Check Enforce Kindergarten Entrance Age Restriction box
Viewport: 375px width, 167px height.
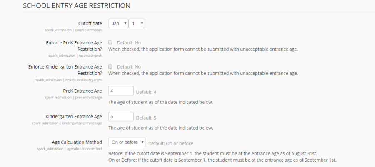(x=110, y=66)
